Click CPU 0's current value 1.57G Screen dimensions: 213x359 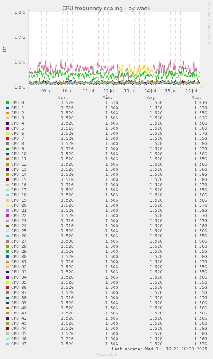(67, 103)
